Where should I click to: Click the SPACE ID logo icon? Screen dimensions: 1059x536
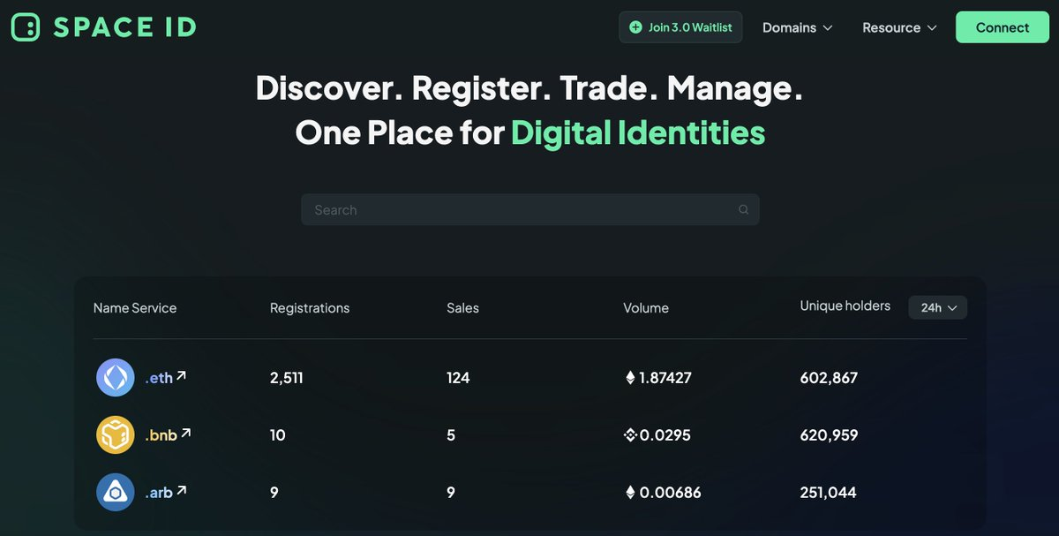click(26, 27)
